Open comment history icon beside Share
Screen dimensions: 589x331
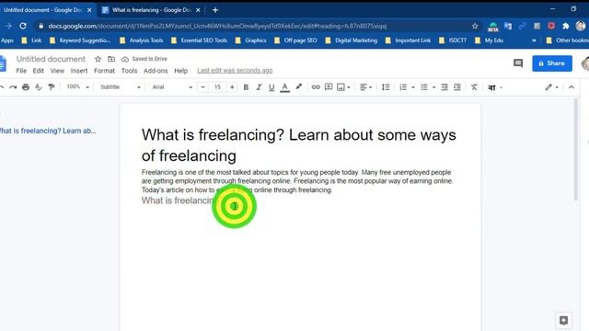click(518, 63)
